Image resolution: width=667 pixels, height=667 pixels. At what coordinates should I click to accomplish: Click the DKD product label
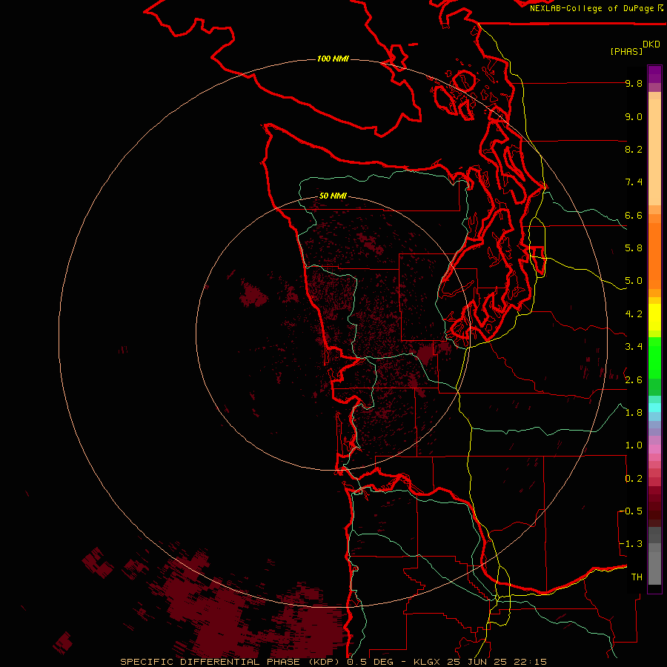pos(651,44)
